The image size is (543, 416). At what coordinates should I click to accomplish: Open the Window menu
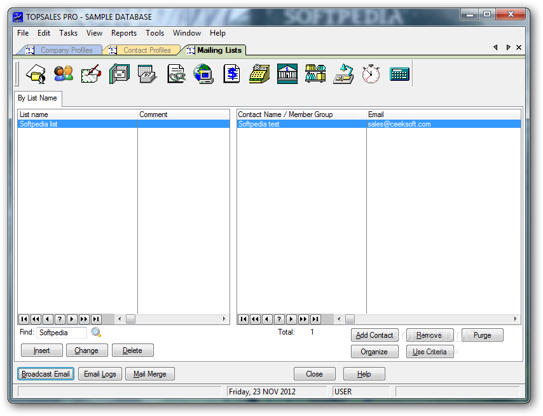click(187, 33)
